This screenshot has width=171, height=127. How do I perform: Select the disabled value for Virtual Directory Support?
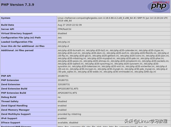(x=62, y=33)
